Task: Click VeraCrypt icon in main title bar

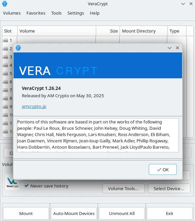Action: click(x=5, y=4)
